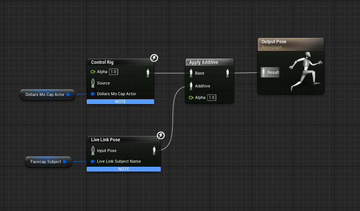
Task: Click the Input Pose pin on Live Link Pose
Action: click(x=93, y=151)
